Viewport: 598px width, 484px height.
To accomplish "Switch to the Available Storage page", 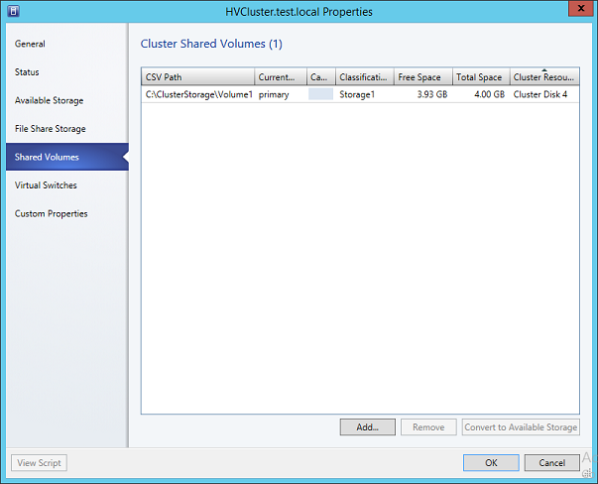I will pyautogui.click(x=49, y=100).
